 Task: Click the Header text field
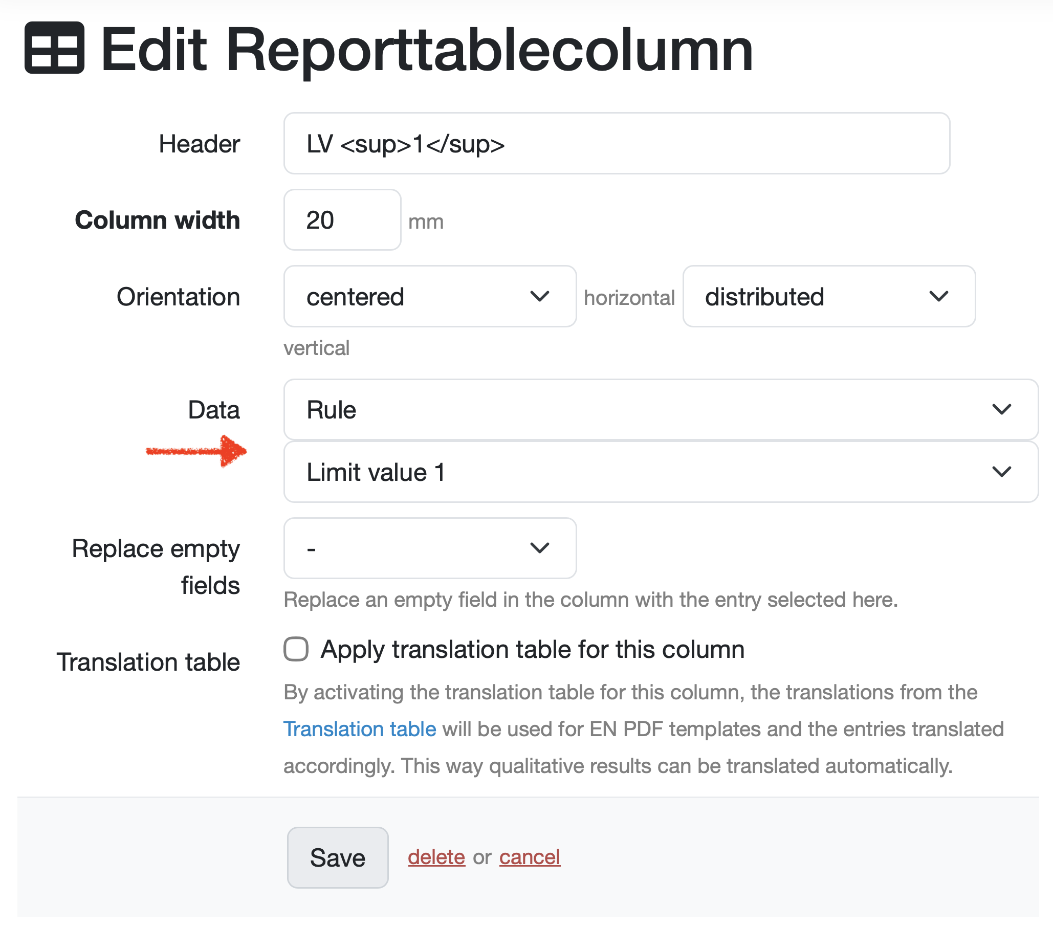point(616,144)
